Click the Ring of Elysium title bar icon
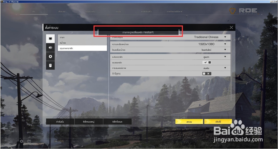278x149 pixels. (x=2, y=1)
